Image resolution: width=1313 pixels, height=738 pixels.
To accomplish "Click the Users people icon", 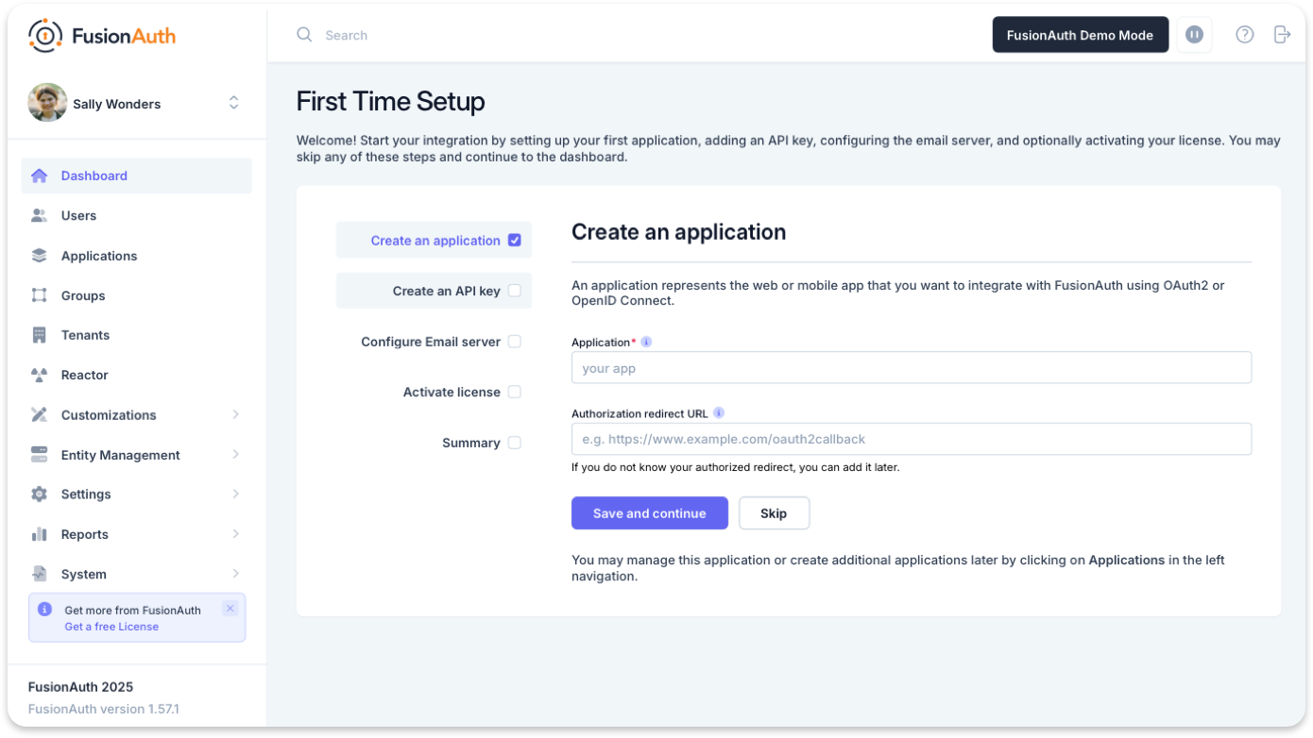I will (39, 215).
